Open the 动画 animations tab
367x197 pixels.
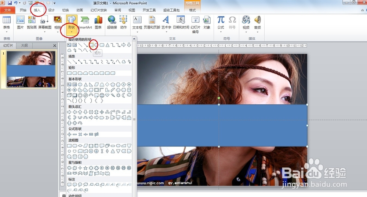point(79,10)
